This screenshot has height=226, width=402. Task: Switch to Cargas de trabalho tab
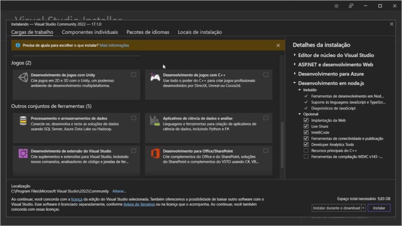point(32,32)
